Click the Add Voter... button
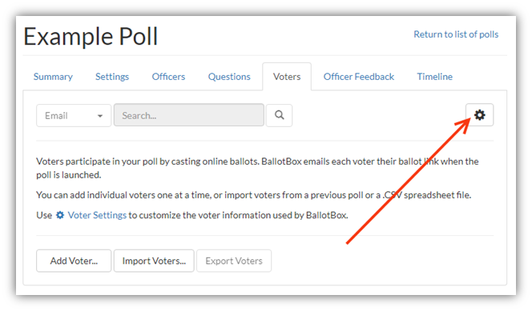The height and width of the screenshot is (311, 532). [74, 261]
